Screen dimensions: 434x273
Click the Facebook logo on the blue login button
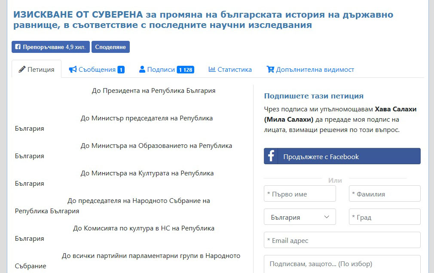point(271,156)
